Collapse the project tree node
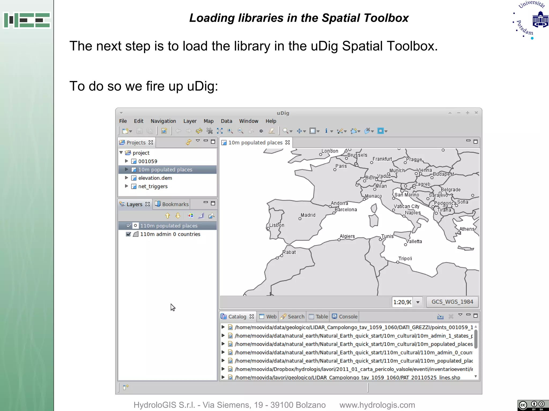The width and height of the screenshot is (549, 411). click(x=121, y=153)
